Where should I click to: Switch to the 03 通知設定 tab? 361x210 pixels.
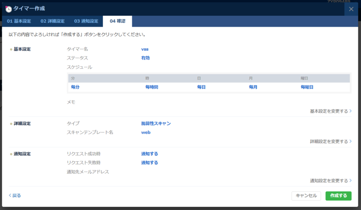pos(86,21)
